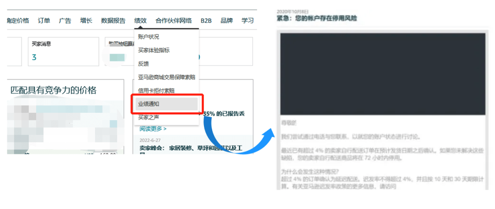
Task: Select the 学习 navigation item
Action: coord(247,21)
